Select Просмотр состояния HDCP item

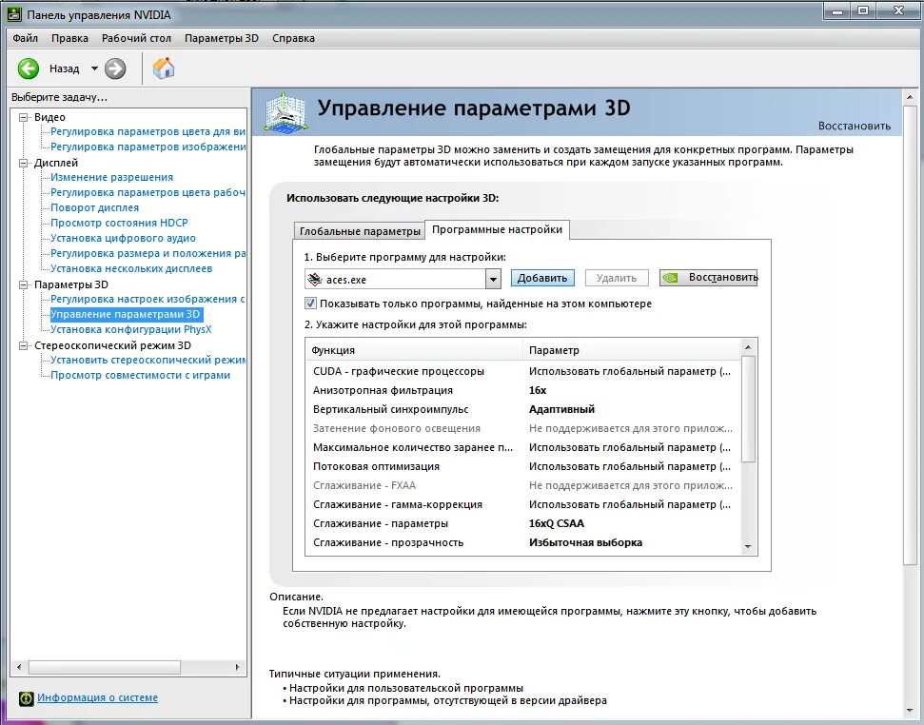click(119, 224)
